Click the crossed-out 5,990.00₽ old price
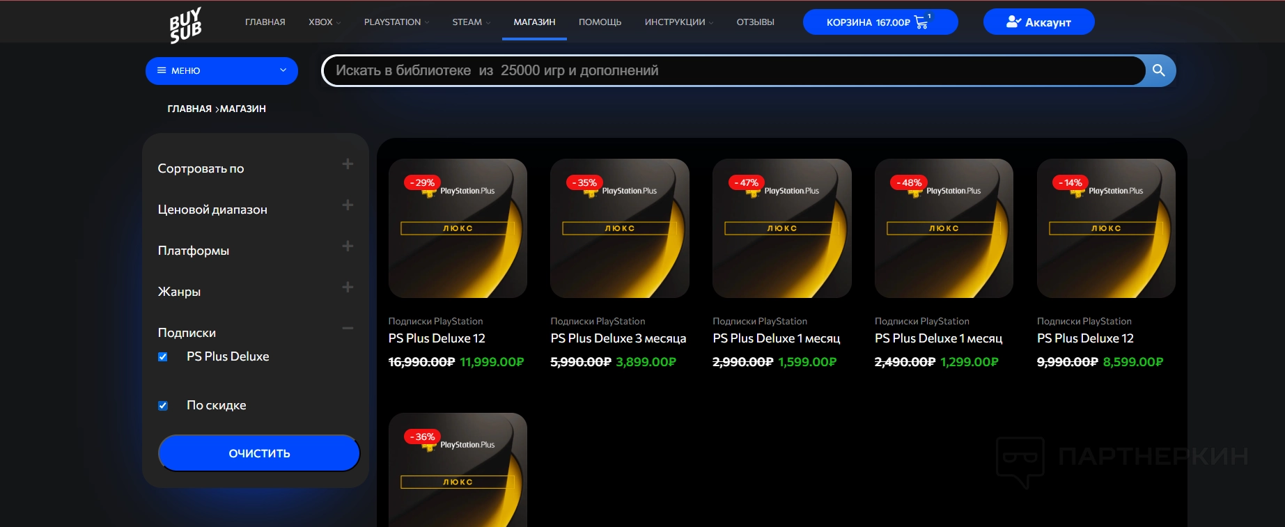 581,362
